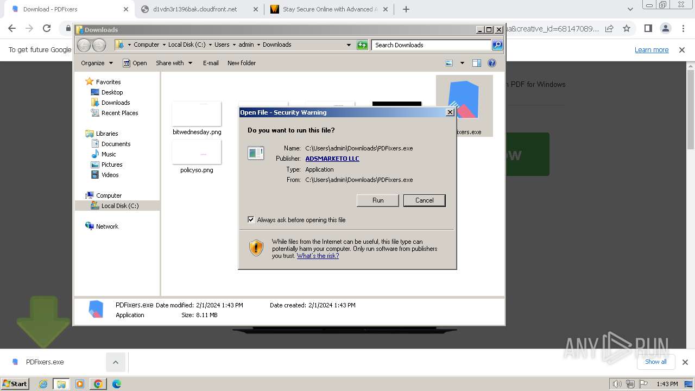Open Explorer Help question-mark icon
695x391 pixels.
click(492, 63)
